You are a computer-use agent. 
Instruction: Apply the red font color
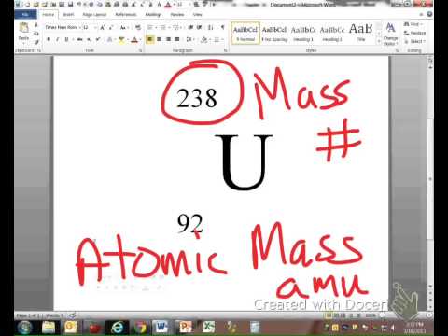coord(134,39)
